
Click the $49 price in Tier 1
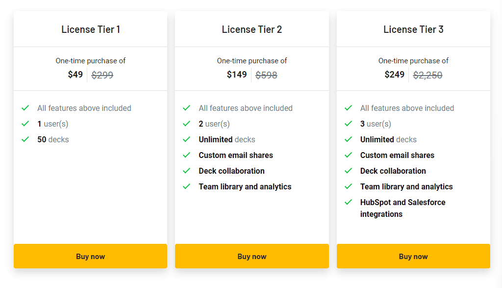click(75, 75)
